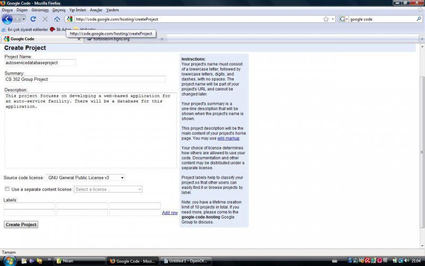
Task: Click the stop loading X icon
Action: pos(45,19)
